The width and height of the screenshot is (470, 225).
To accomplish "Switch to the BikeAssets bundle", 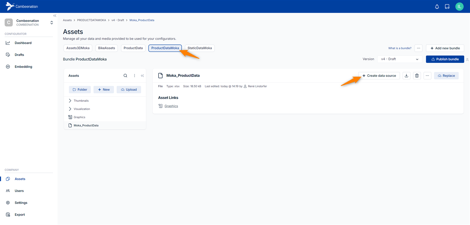I will 107,48.
